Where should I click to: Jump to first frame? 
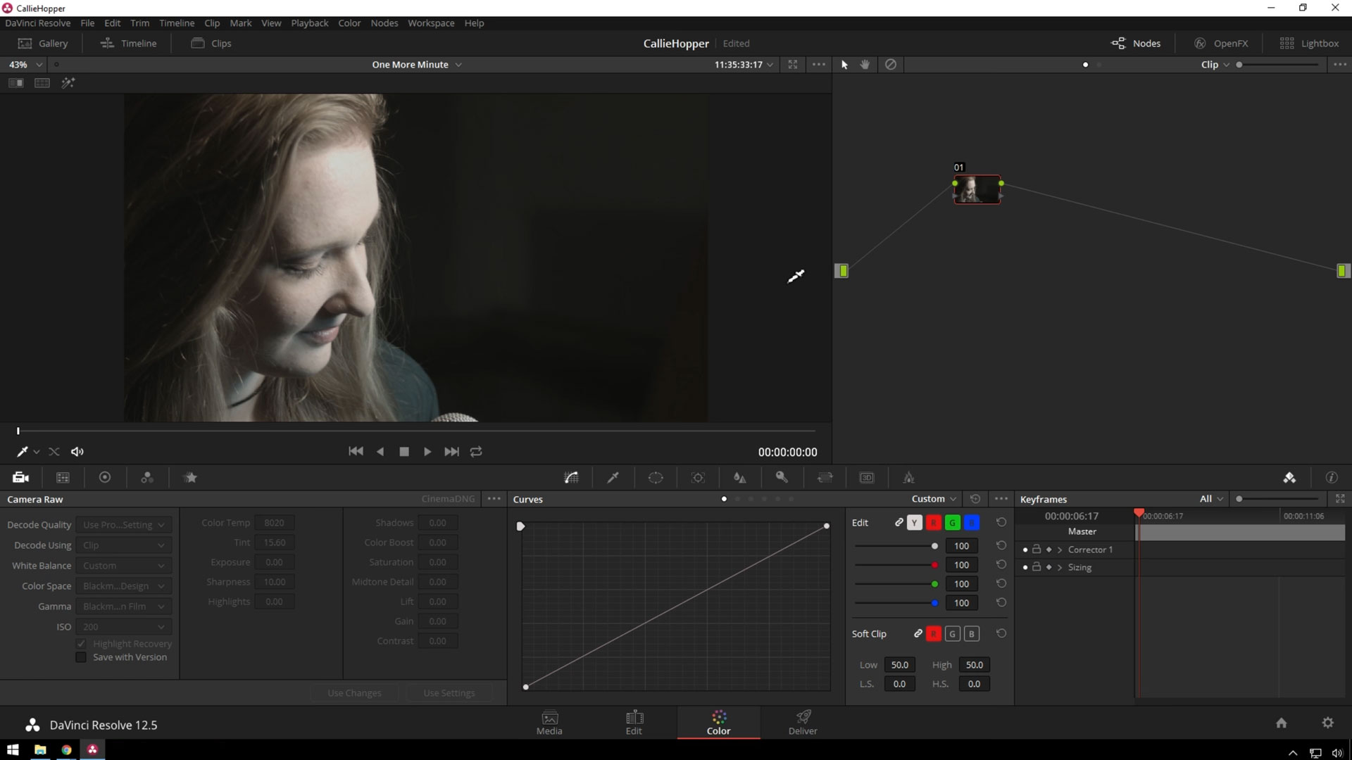point(356,452)
